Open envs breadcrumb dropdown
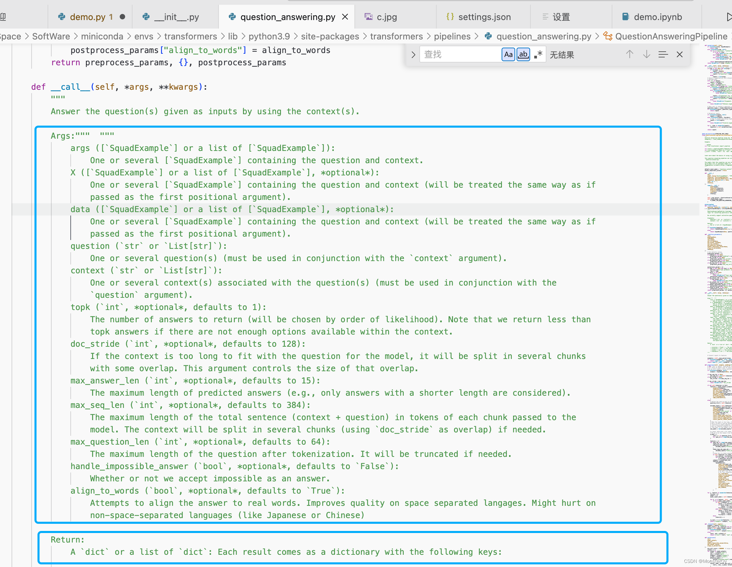Viewport: 732px width, 567px height. click(x=144, y=36)
